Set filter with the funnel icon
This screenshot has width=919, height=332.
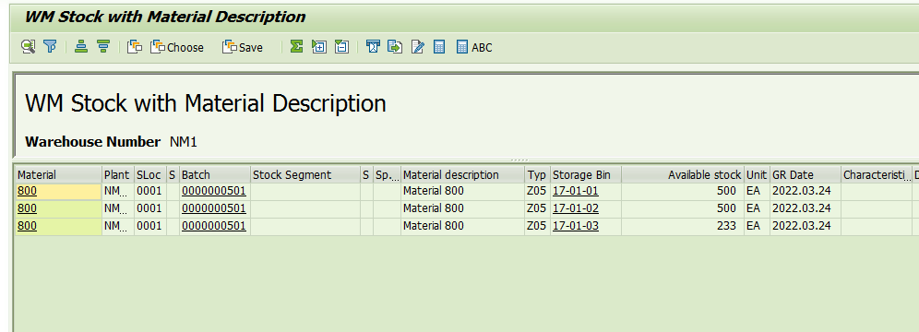(51, 47)
